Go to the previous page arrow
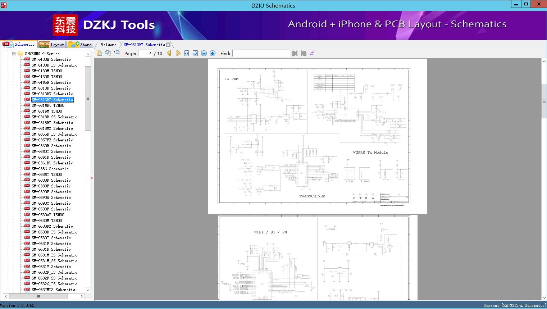 click(169, 53)
